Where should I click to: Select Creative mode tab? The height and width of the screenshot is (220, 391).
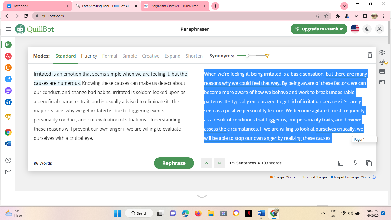[x=151, y=56]
